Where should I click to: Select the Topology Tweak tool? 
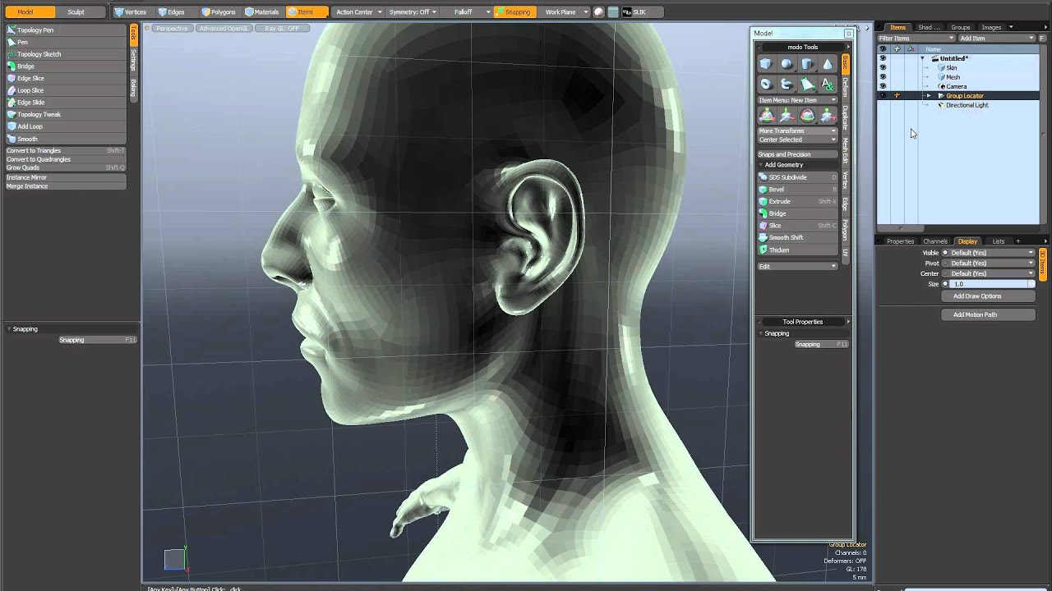point(66,114)
